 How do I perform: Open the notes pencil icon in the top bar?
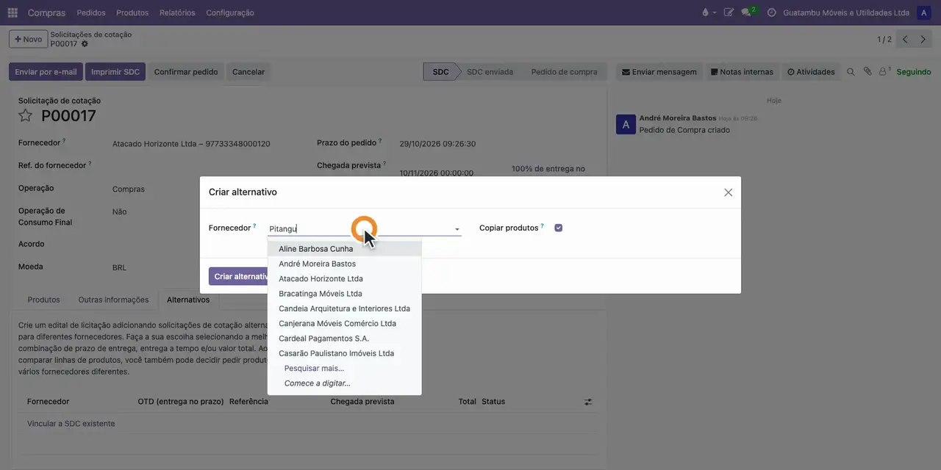coord(729,12)
